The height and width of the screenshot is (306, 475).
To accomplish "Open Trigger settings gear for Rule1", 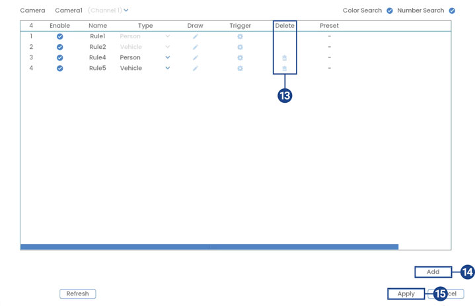I will (240, 37).
